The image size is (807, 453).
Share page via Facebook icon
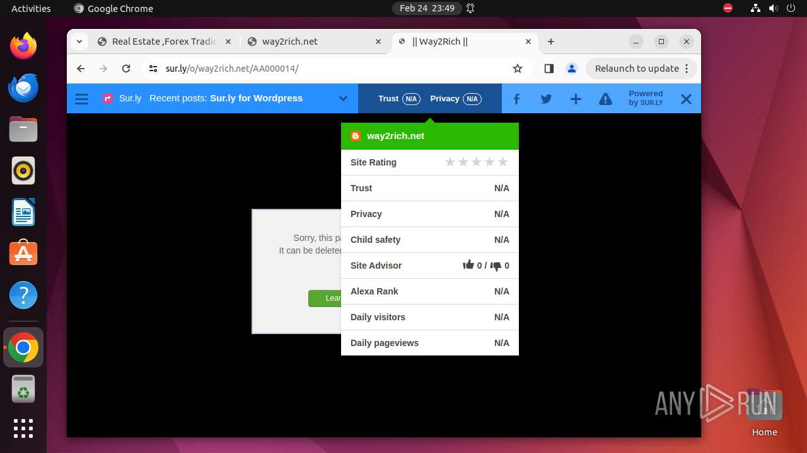(x=516, y=99)
